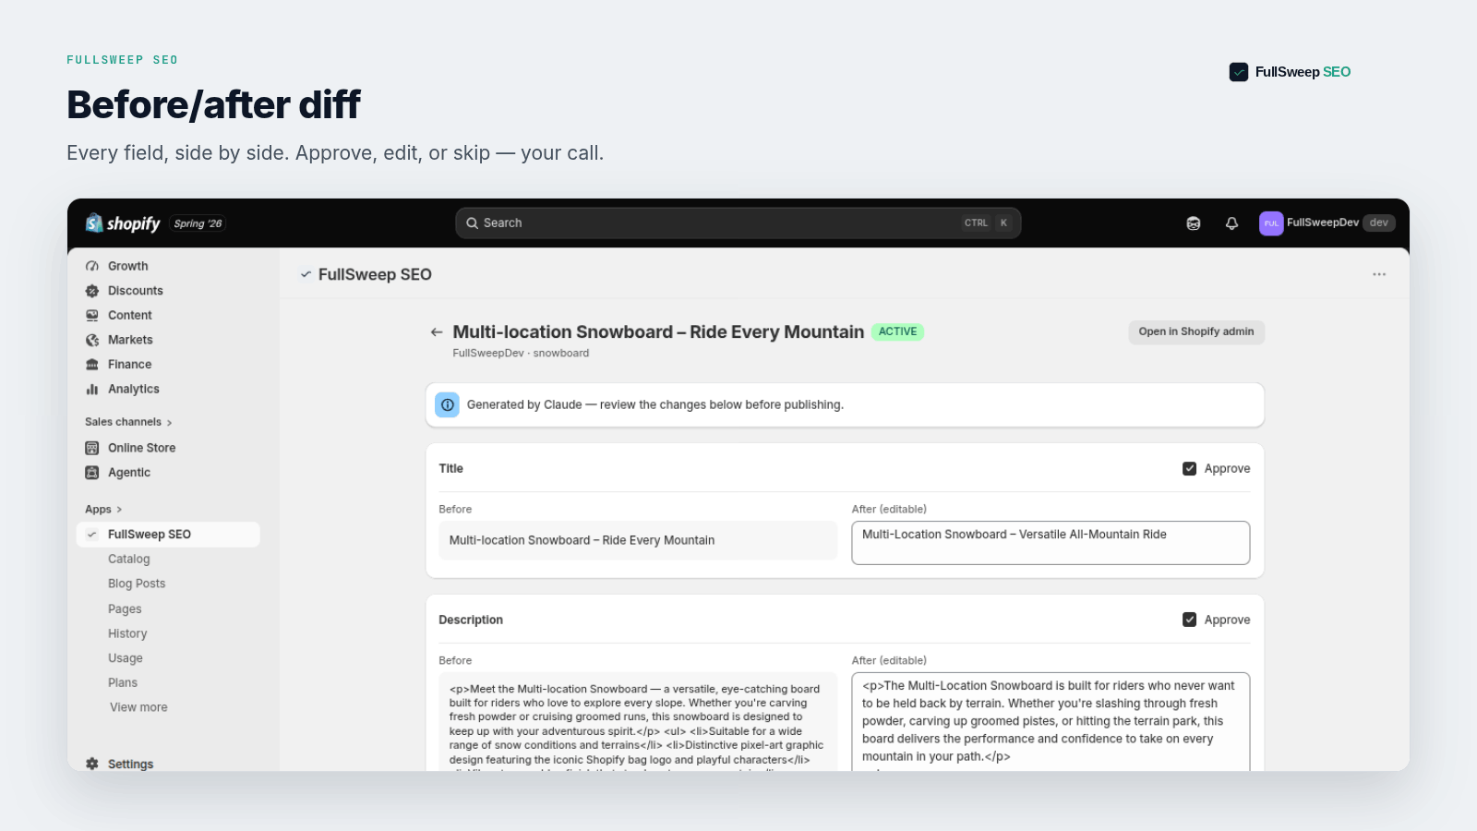Open the Plans section
Image resolution: width=1477 pixels, height=831 pixels.
123,682
